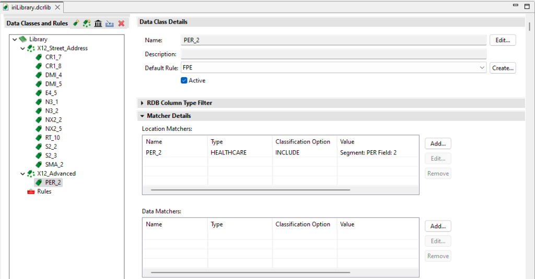The width and height of the screenshot is (535, 279).
Task: Click the Location Matchers horizontal scrollbar
Action: (250, 190)
